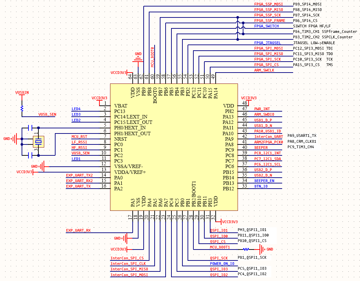This screenshot has width=360, height=281.
Task: Select the ARM_SWDIO net label
Action: point(264,114)
